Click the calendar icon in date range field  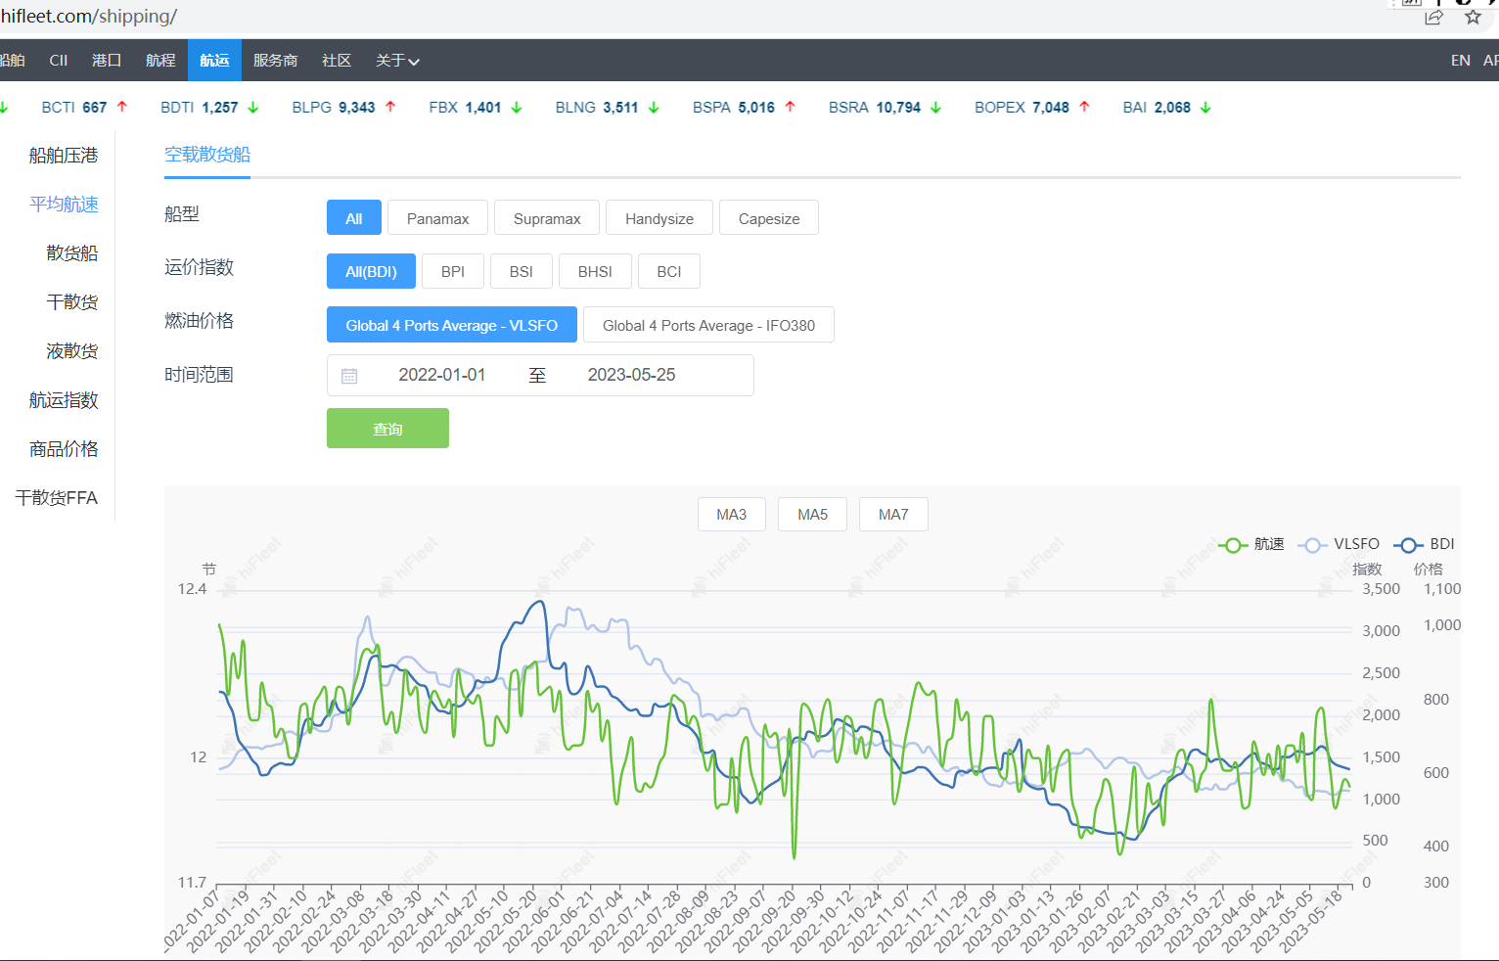point(349,376)
